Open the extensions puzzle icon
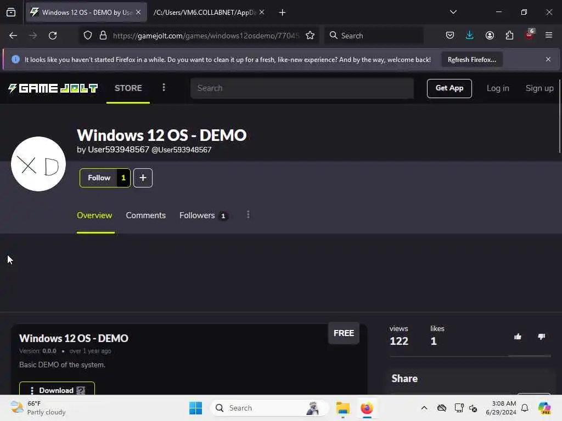562x421 pixels. coord(509,36)
